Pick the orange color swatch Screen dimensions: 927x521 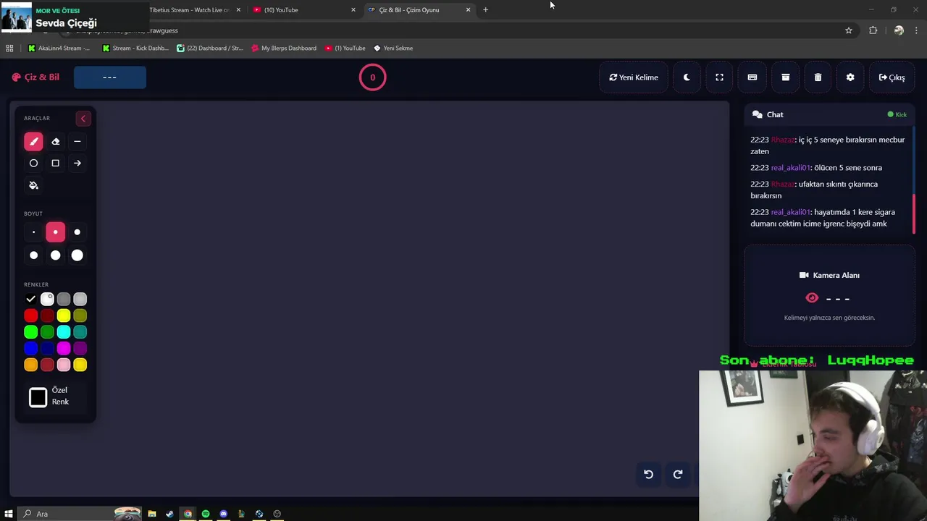pyautogui.click(x=30, y=365)
